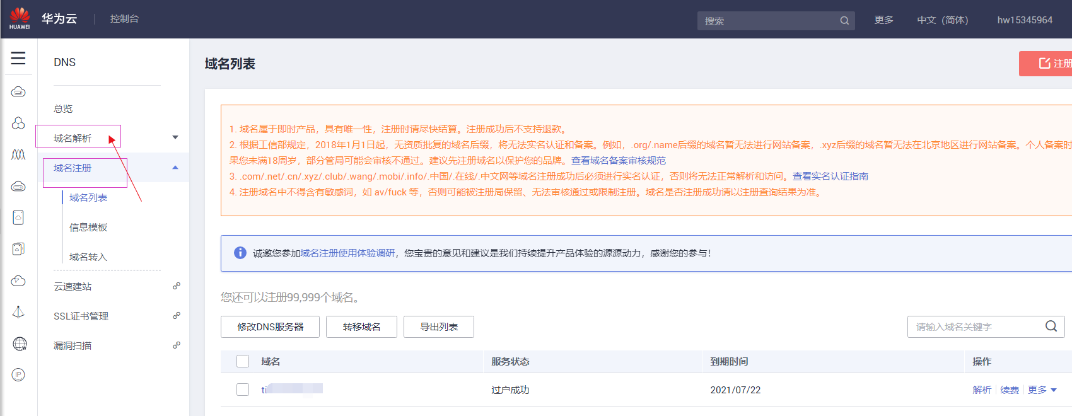Viewport: 1072px width, 416px height.
Task: Click the 到期时间 column header
Action: 729,361
